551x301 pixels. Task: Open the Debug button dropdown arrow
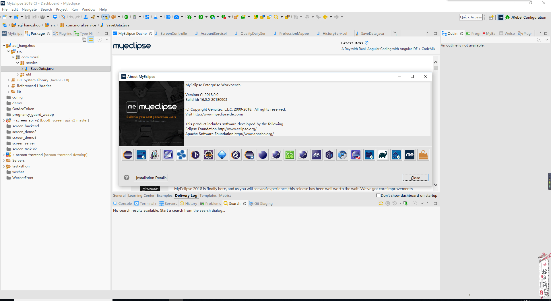click(x=195, y=17)
